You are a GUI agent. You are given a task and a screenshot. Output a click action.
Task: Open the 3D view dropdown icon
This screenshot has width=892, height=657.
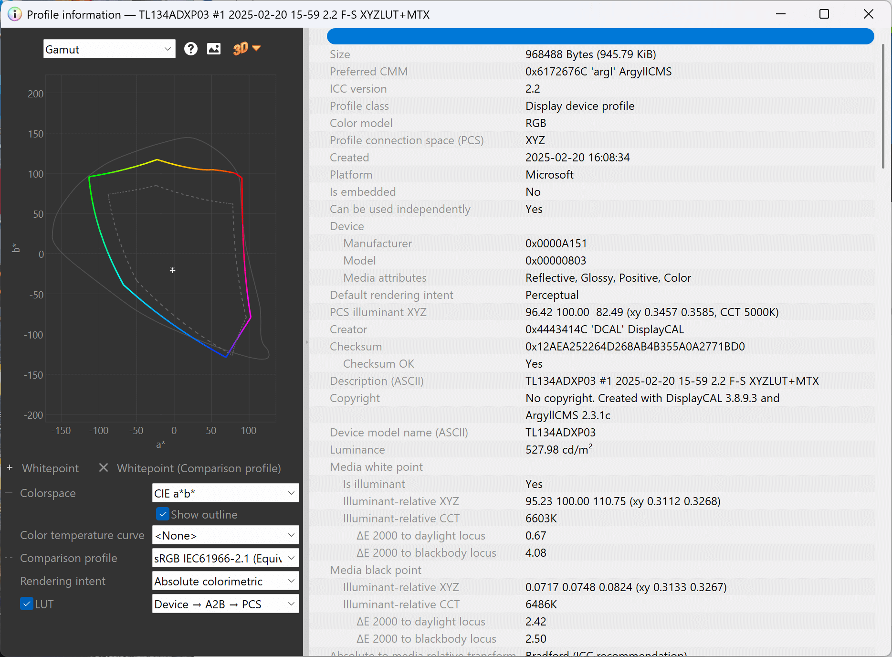[246, 48]
